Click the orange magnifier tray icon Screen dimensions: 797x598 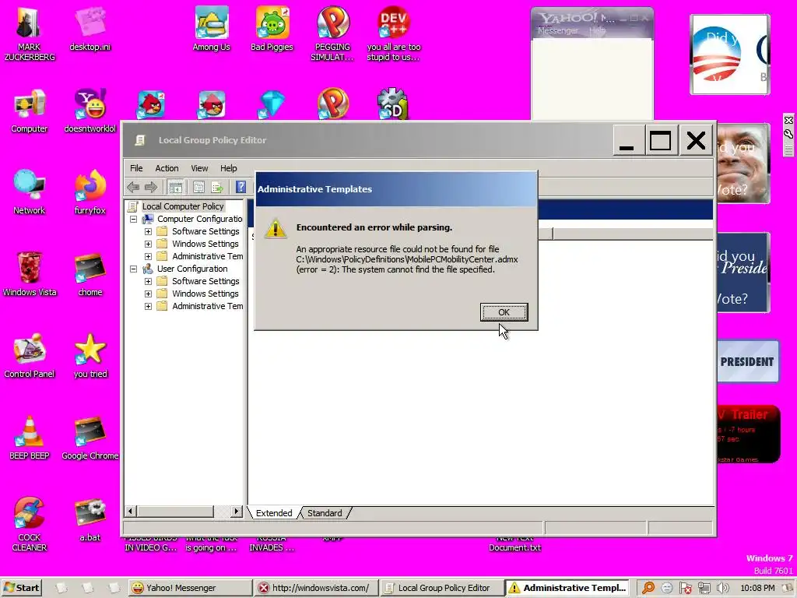648,588
